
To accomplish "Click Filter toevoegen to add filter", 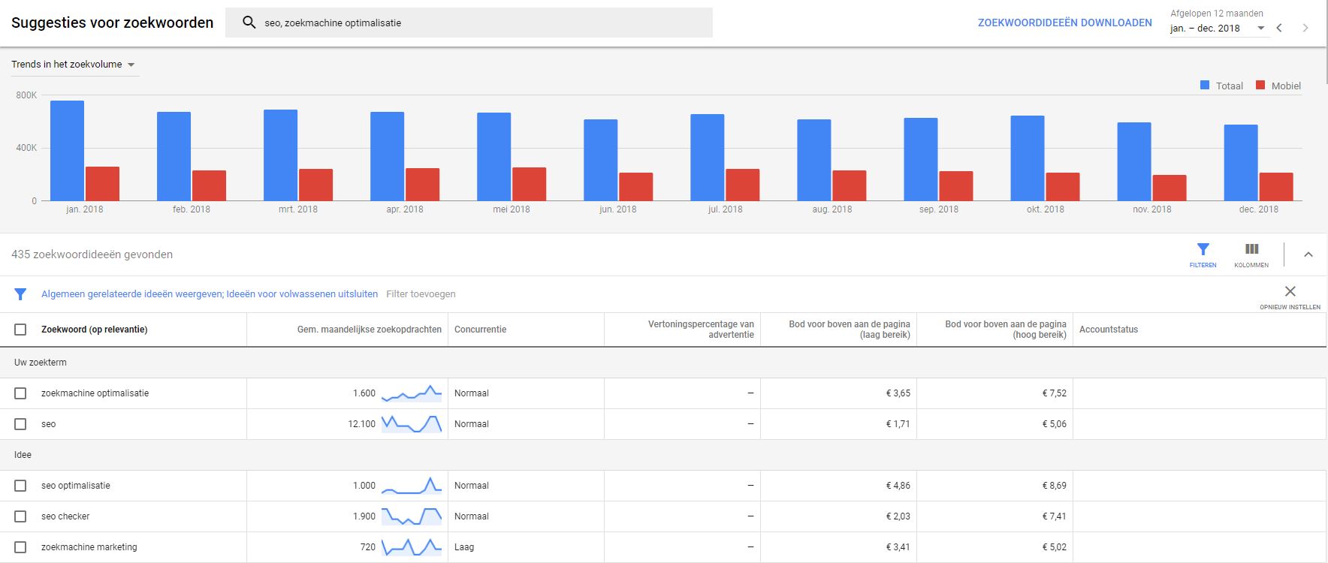I will coord(421,294).
